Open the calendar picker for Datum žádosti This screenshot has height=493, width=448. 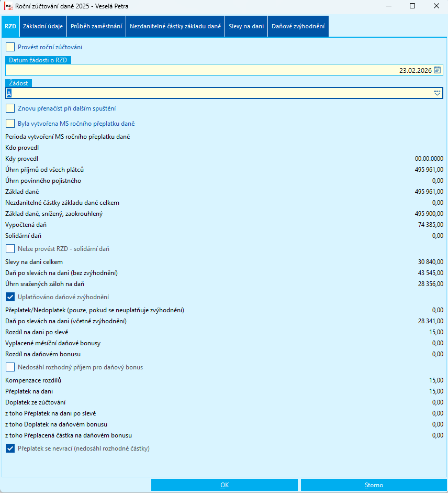pyautogui.click(x=437, y=70)
